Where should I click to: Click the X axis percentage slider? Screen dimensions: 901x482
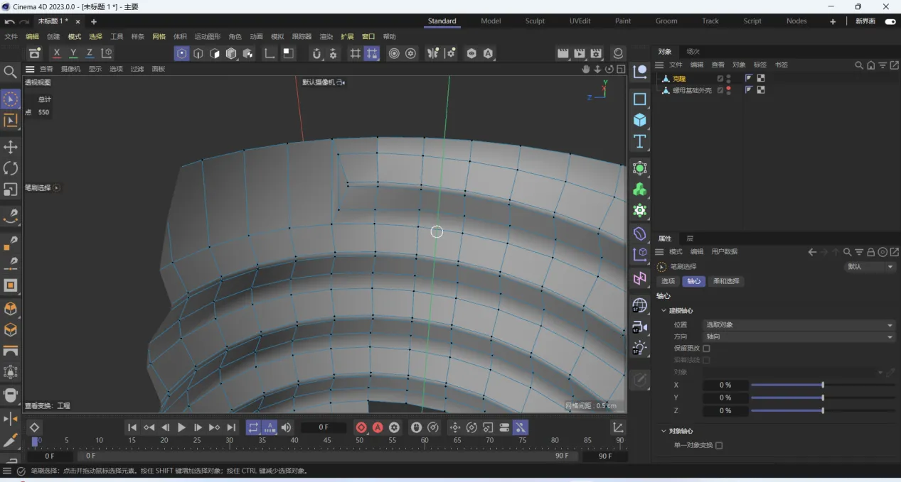822,385
